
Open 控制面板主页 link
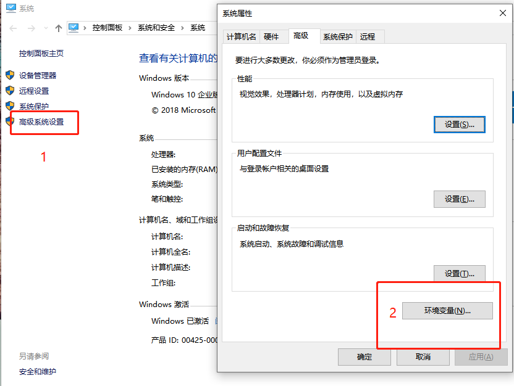(41, 53)
